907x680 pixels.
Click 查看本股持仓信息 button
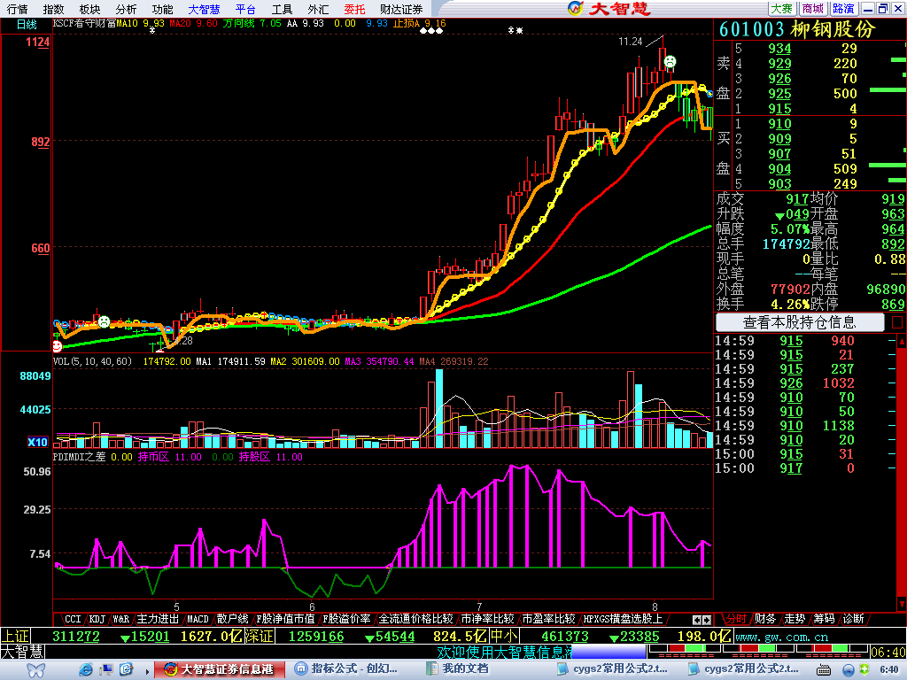coord(800,322)
